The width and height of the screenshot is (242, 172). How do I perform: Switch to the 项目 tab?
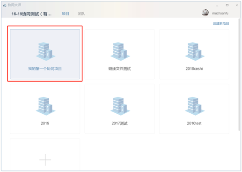[65, 14]
